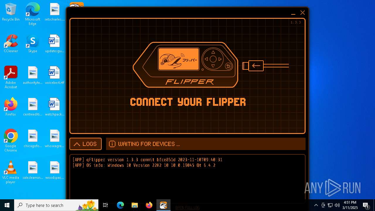Open VLC media player shortcut
Screen dimensions: 375x211
[x=11, y=173]
